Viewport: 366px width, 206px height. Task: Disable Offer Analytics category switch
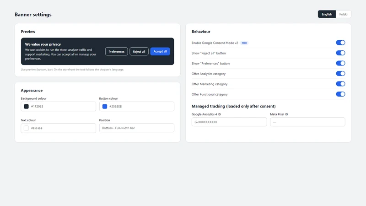tap(340, 74)
